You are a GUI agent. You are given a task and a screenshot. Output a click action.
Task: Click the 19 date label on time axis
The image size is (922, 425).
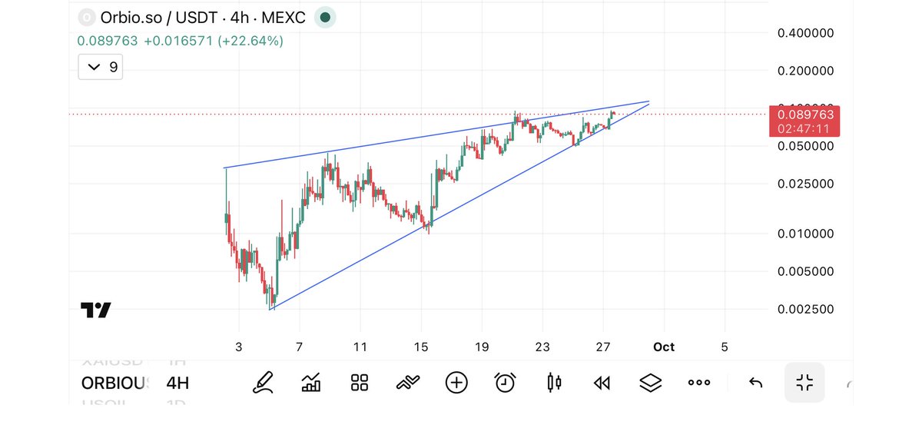[482, 347]
